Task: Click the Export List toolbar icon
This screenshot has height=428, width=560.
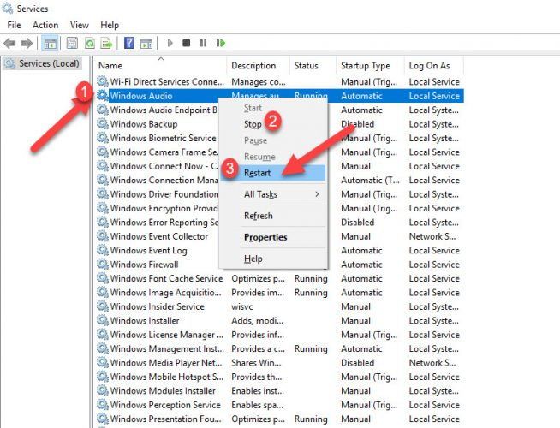Action: pos(106,43)
